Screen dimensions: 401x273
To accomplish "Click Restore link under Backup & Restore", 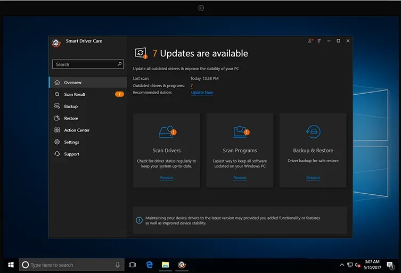I will point(313,178).
